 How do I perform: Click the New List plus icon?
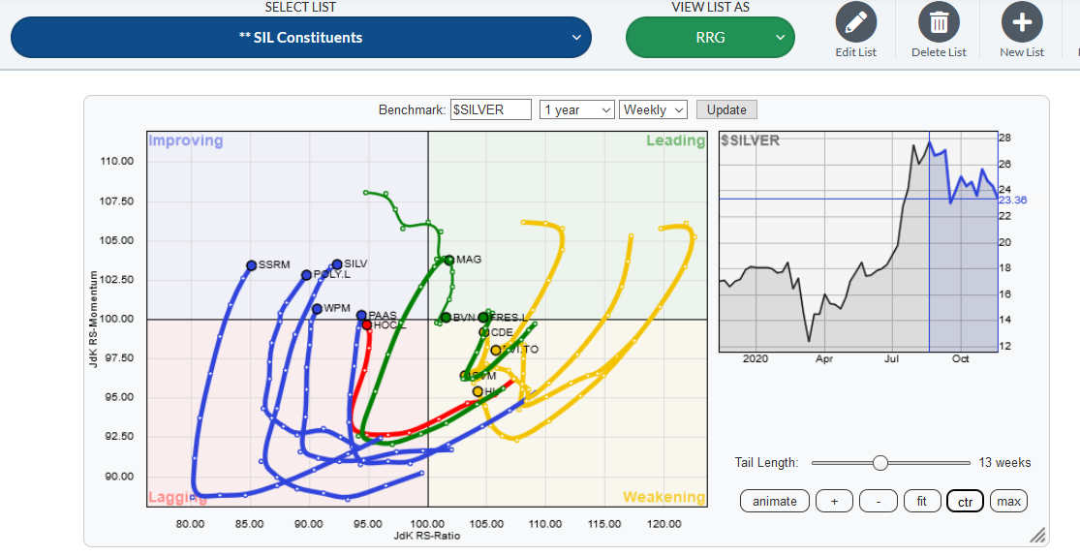point(1022,22)
